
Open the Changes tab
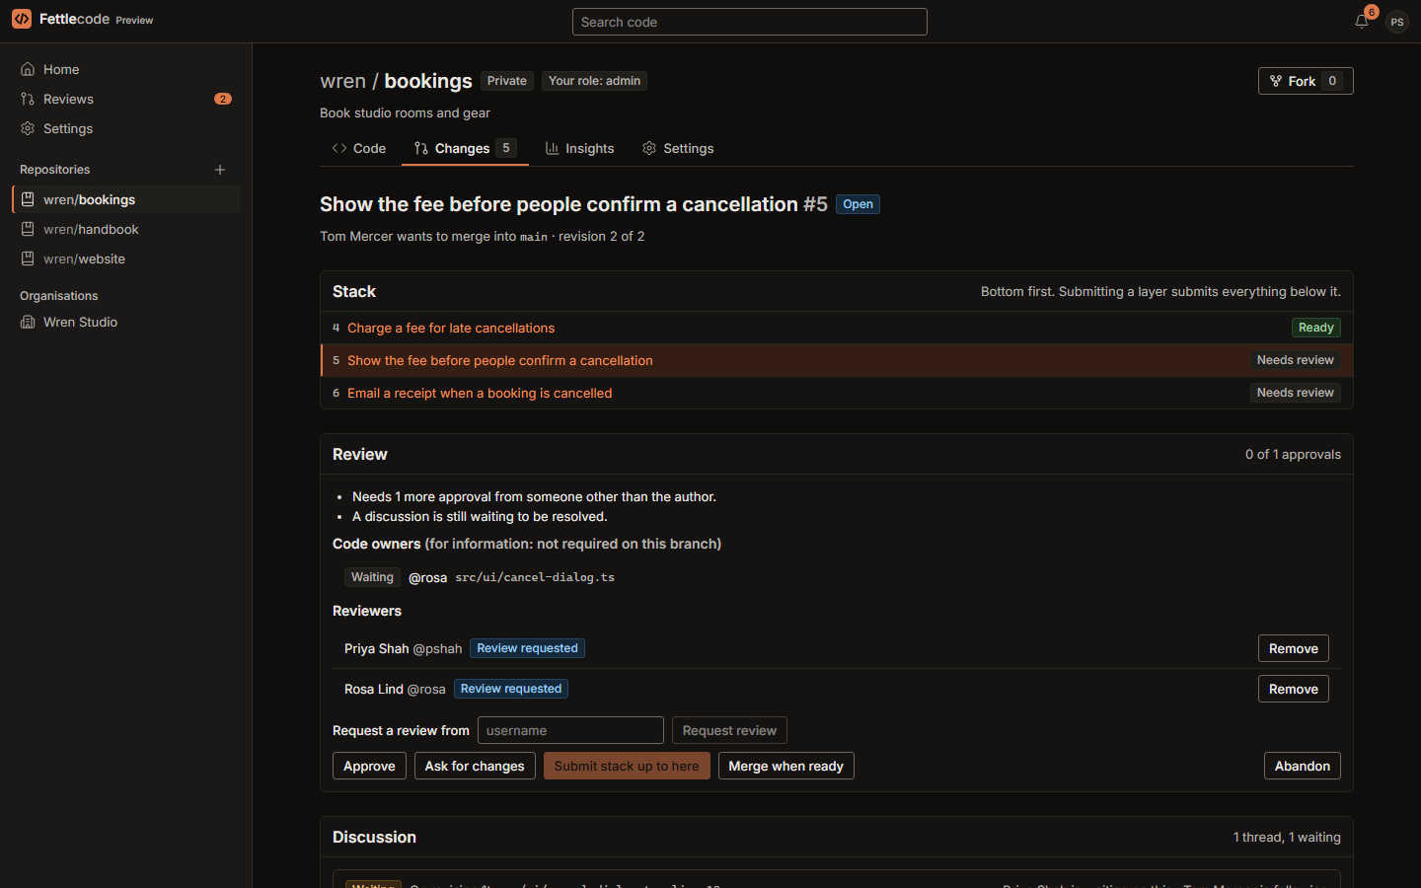pyautogui.click(x=465, y=148)
